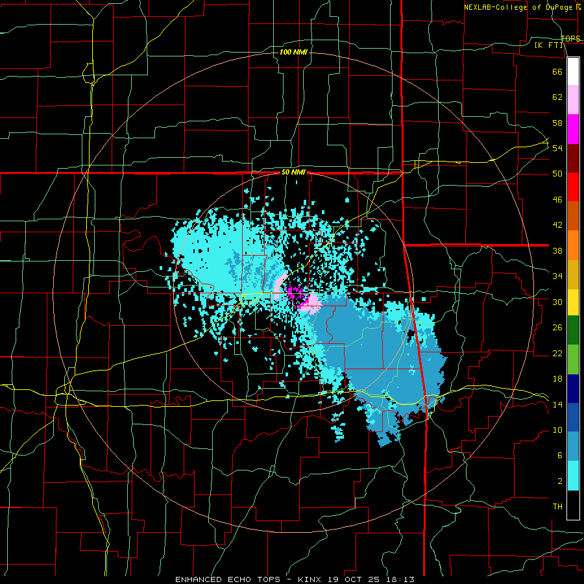Select the bright red 46-50 kft swatch
Viewport: 584px width, 584px height.
[573, 187]
